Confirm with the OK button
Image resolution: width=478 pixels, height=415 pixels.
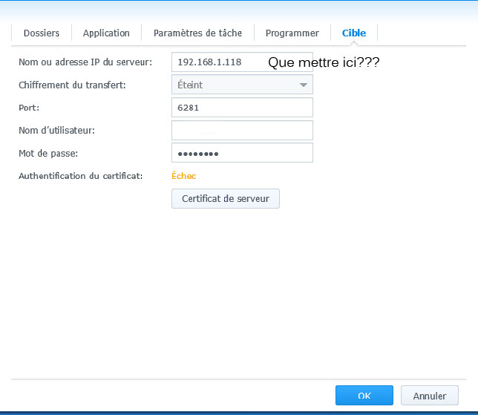point(364,396)
